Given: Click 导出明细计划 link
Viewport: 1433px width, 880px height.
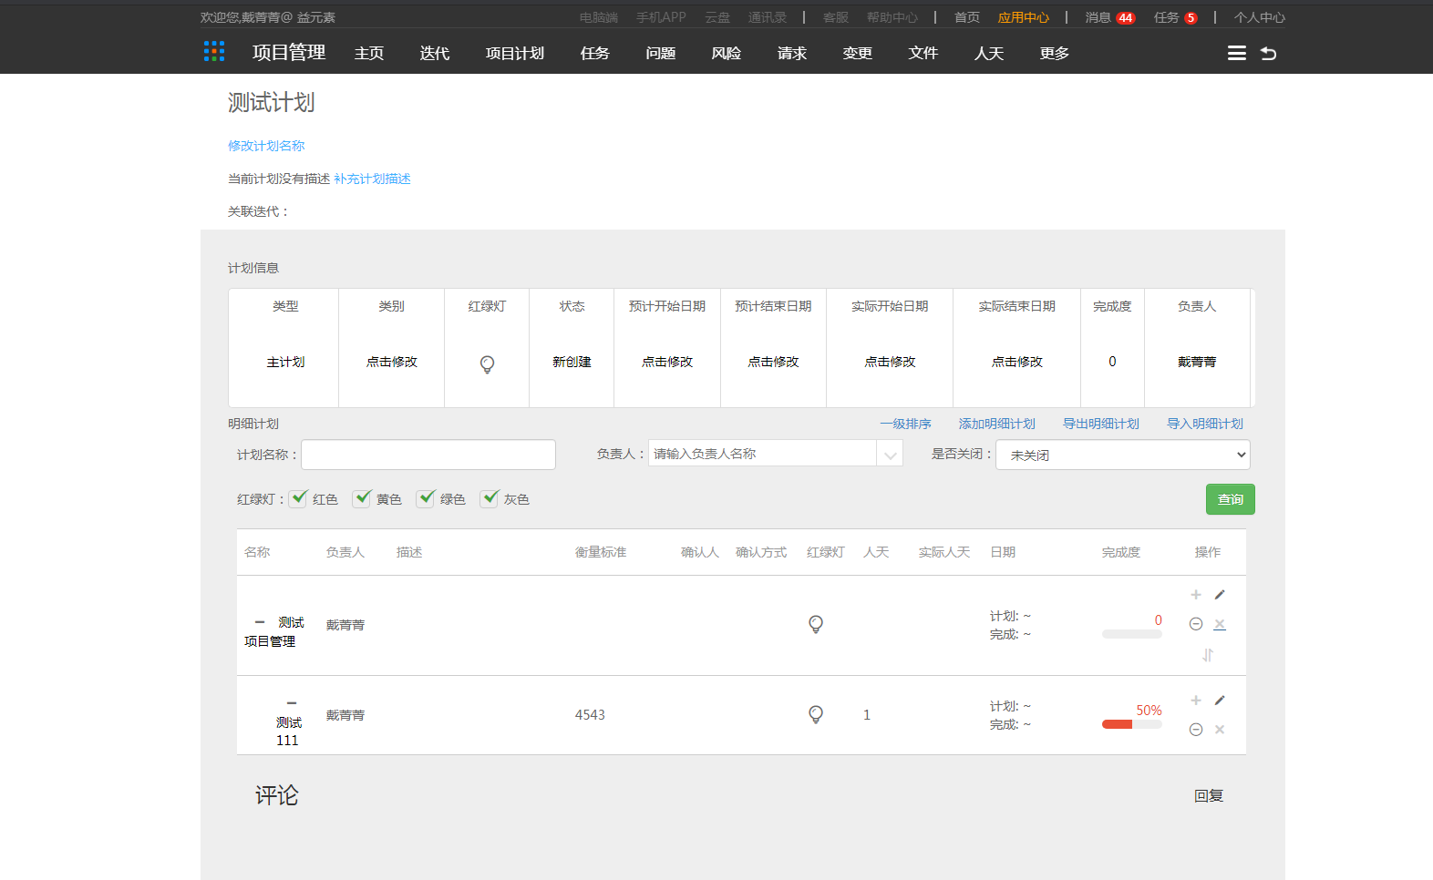Looking at the screenshot, I should (1100, 424).
